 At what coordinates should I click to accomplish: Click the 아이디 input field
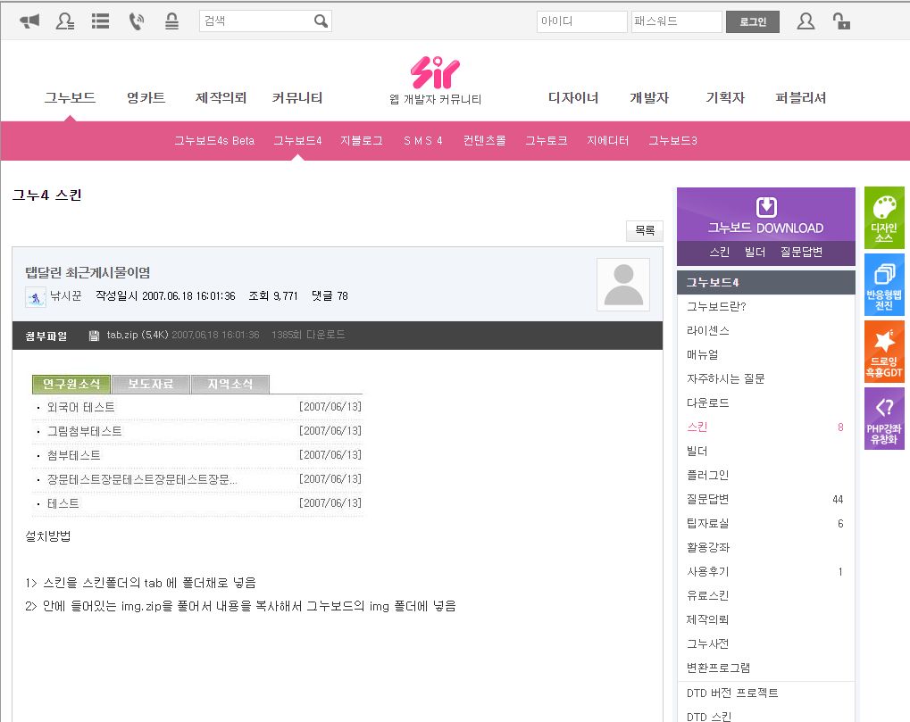click(581, 21)
